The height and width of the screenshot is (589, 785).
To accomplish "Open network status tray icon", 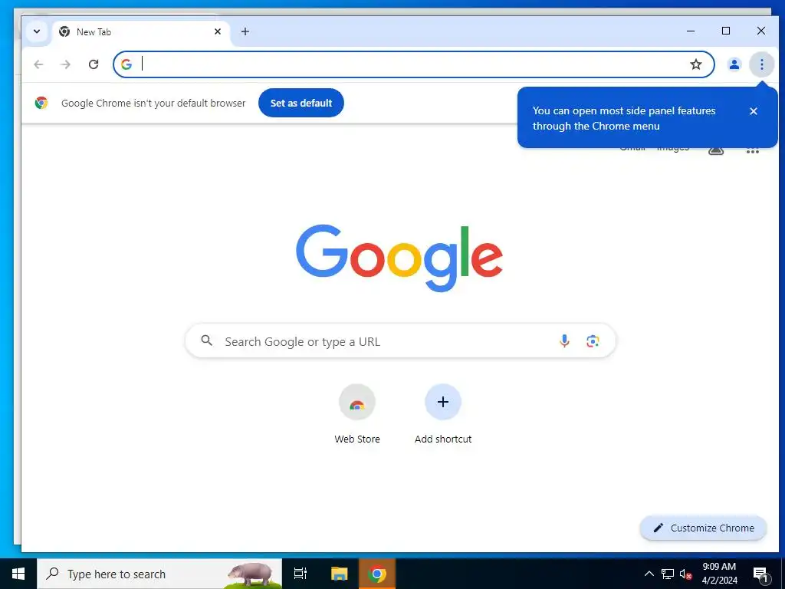I will [x=668, y=574].
